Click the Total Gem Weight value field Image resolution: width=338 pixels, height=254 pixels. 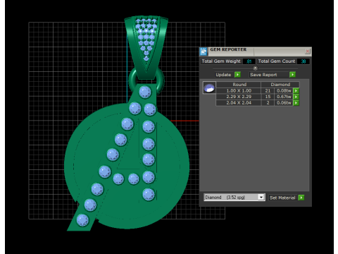(249, 61)
